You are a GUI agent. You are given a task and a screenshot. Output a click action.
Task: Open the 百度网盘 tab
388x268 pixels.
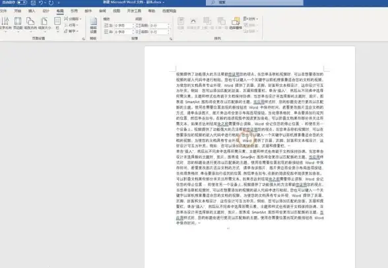tap(169, 11)
